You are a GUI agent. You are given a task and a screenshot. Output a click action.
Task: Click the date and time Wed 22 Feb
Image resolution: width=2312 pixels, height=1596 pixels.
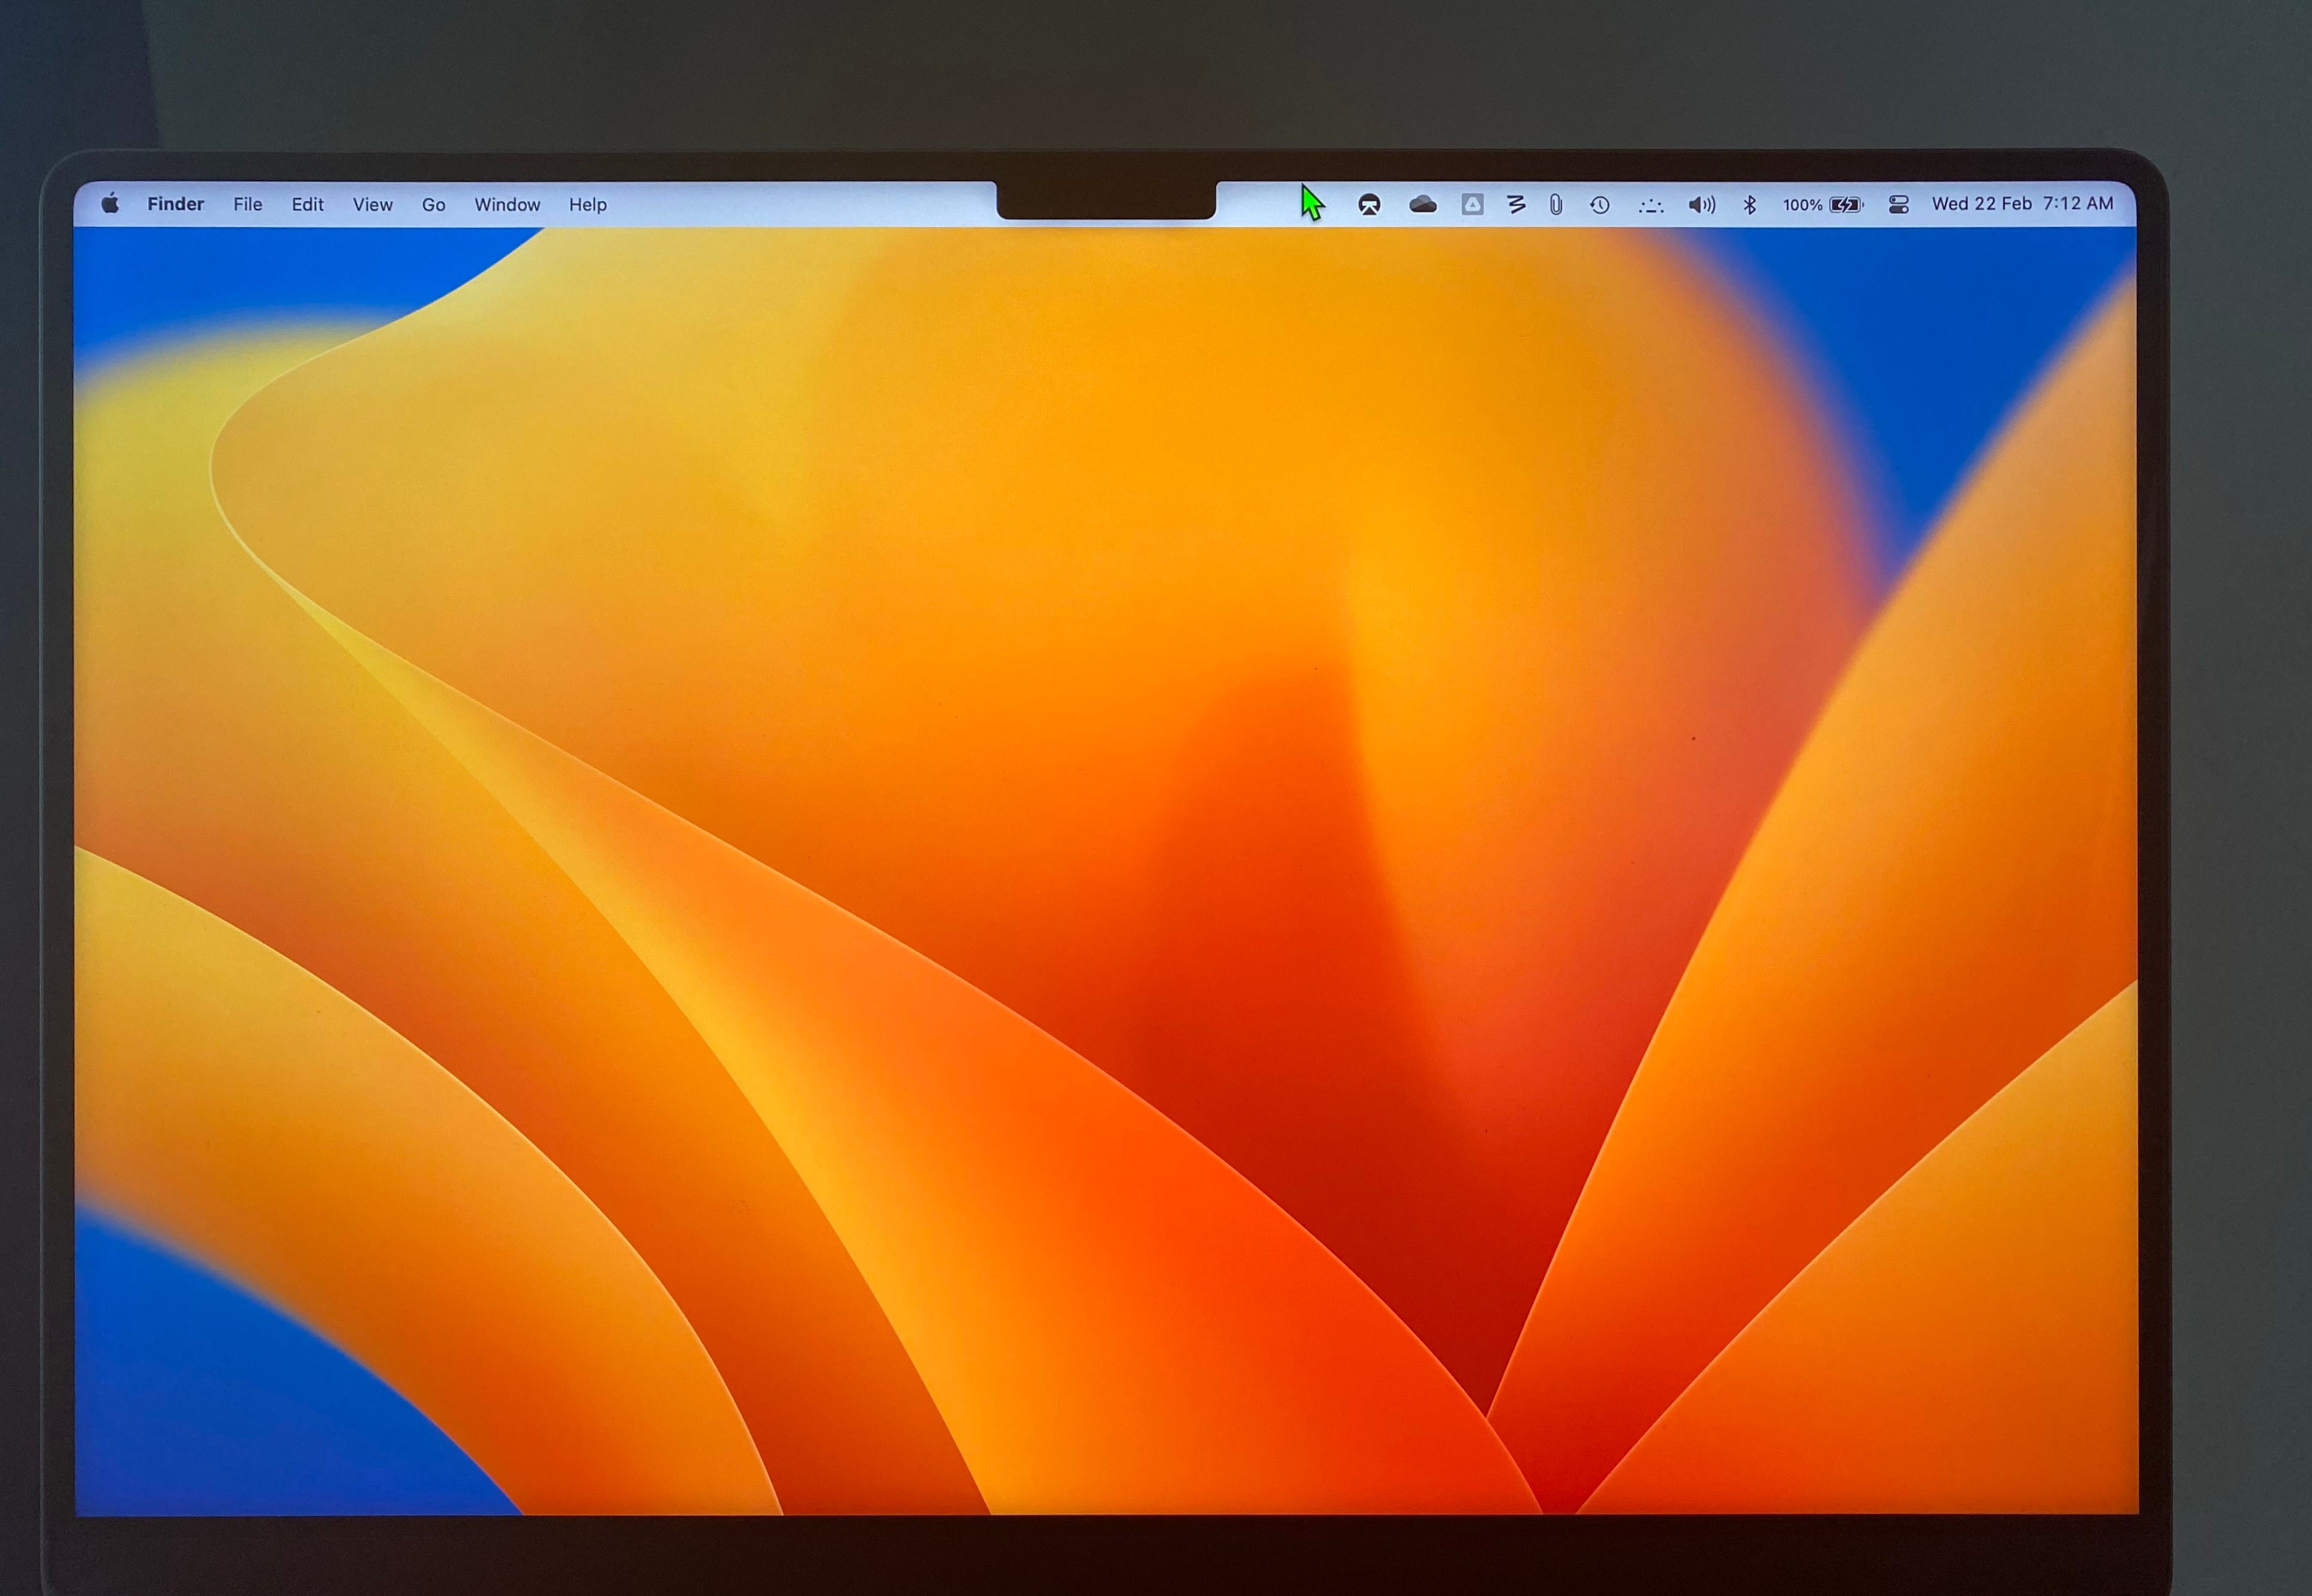2023,204
